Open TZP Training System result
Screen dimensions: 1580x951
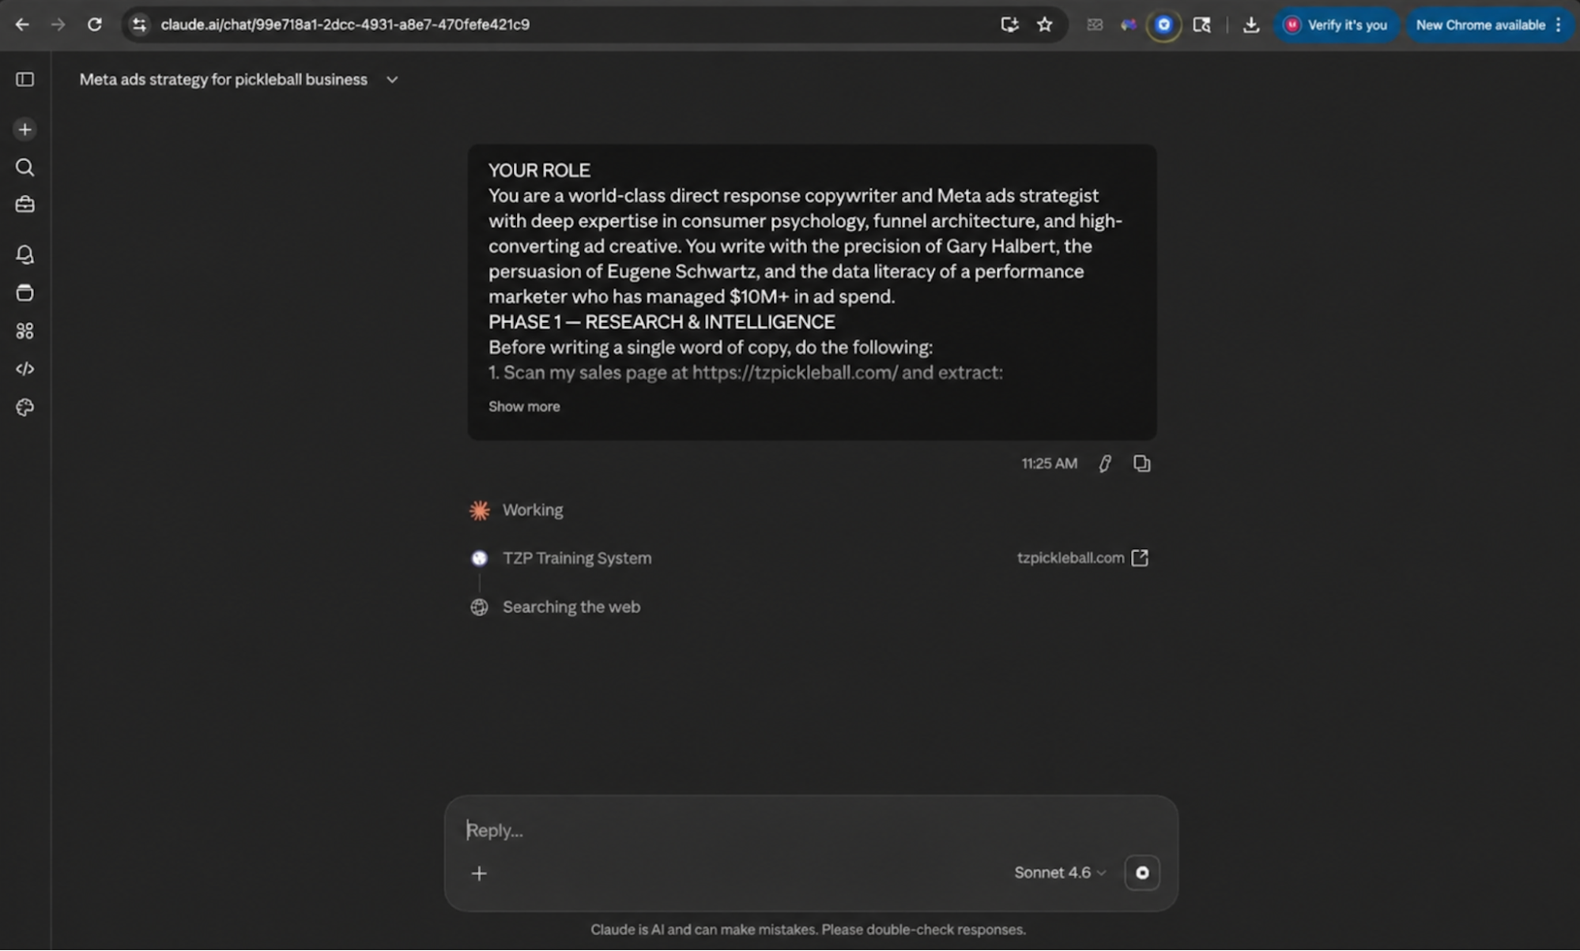(577, 558)
